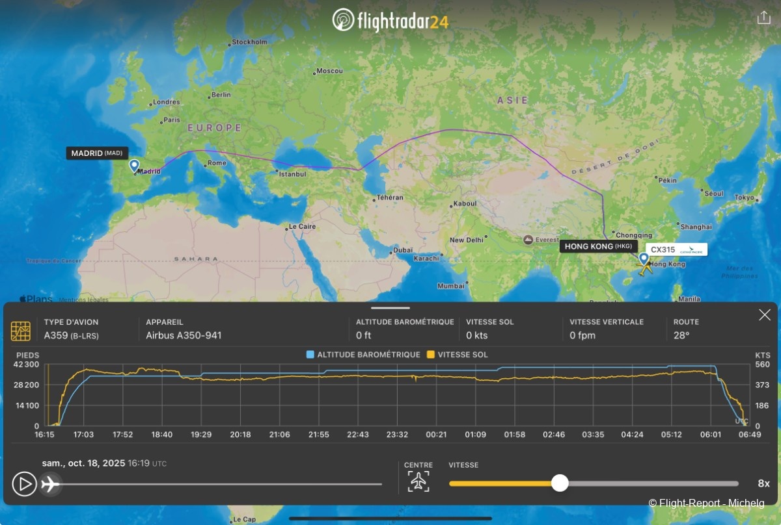
Task: Expand panel using the top drag handle
Action: tap(390, 307)
